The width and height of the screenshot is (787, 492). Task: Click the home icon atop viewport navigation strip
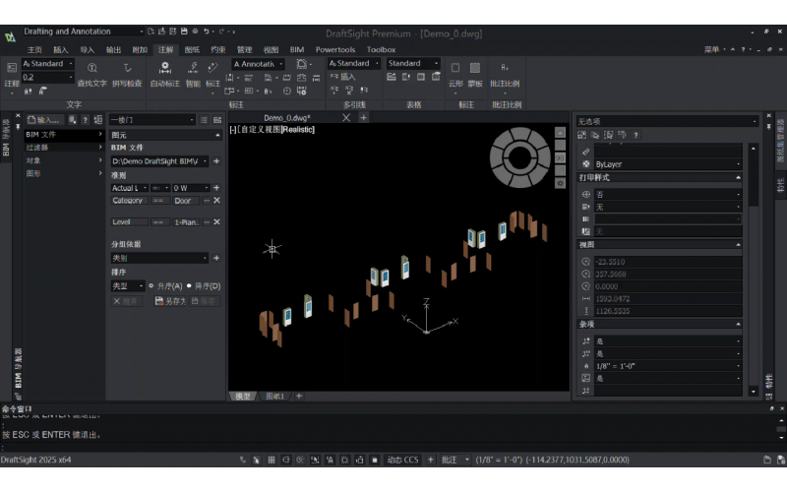click(560, 133)
